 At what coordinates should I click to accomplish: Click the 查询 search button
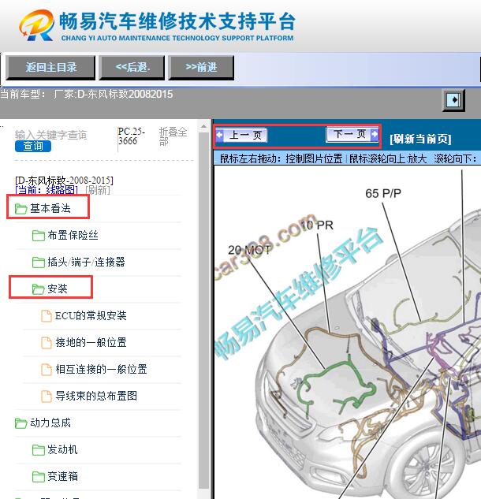33,146
